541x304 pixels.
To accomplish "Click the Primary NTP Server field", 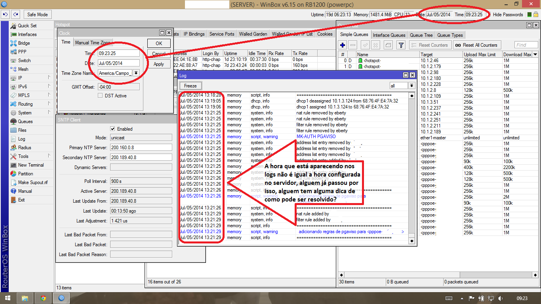I will tap(141, 148).
